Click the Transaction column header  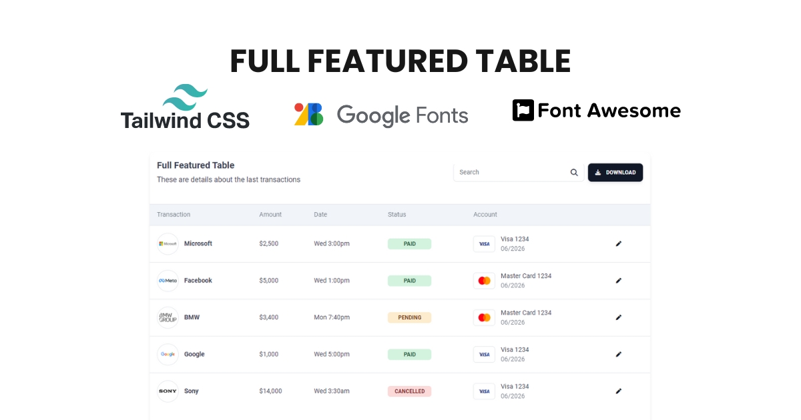click(x=174, y=215)
